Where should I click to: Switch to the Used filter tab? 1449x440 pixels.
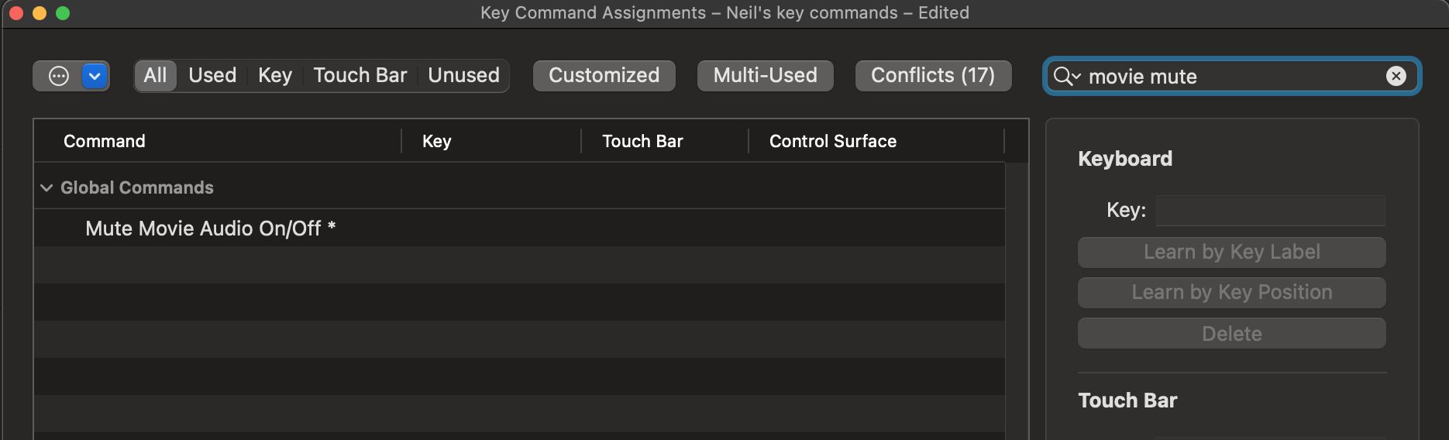pyautogui.click(x=212, y=75)
